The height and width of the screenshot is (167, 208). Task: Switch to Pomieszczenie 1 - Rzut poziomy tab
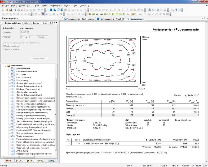pos(79,19)
